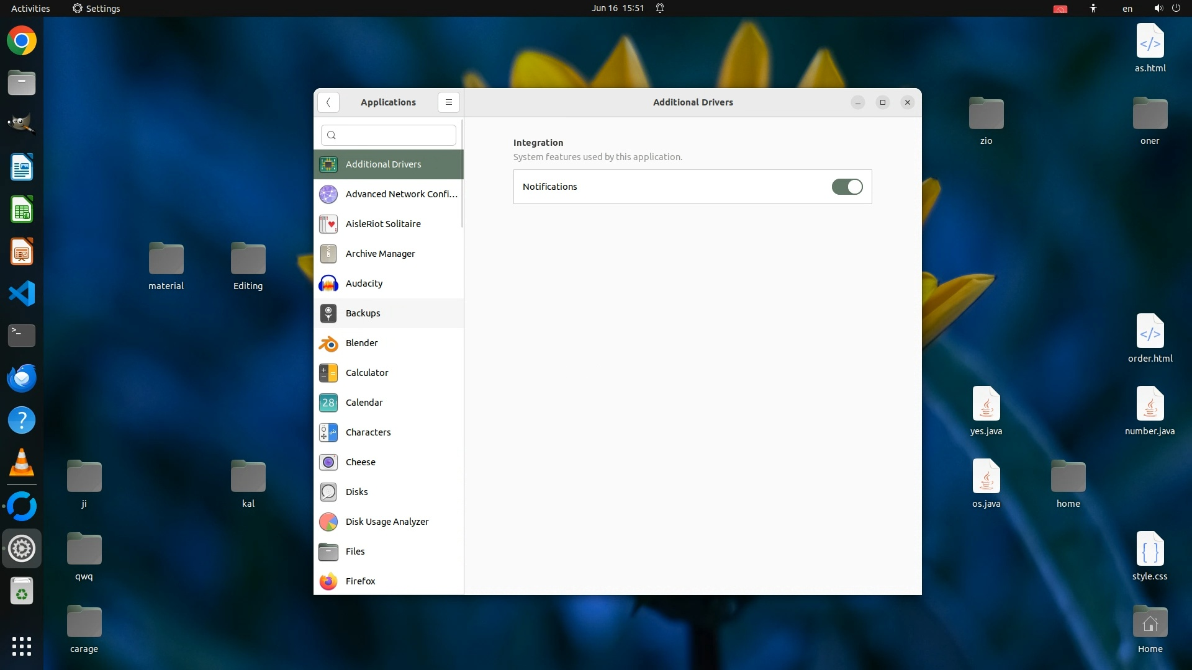
Task: Select the Audacity headphones icon
Action: click(328, 284)
